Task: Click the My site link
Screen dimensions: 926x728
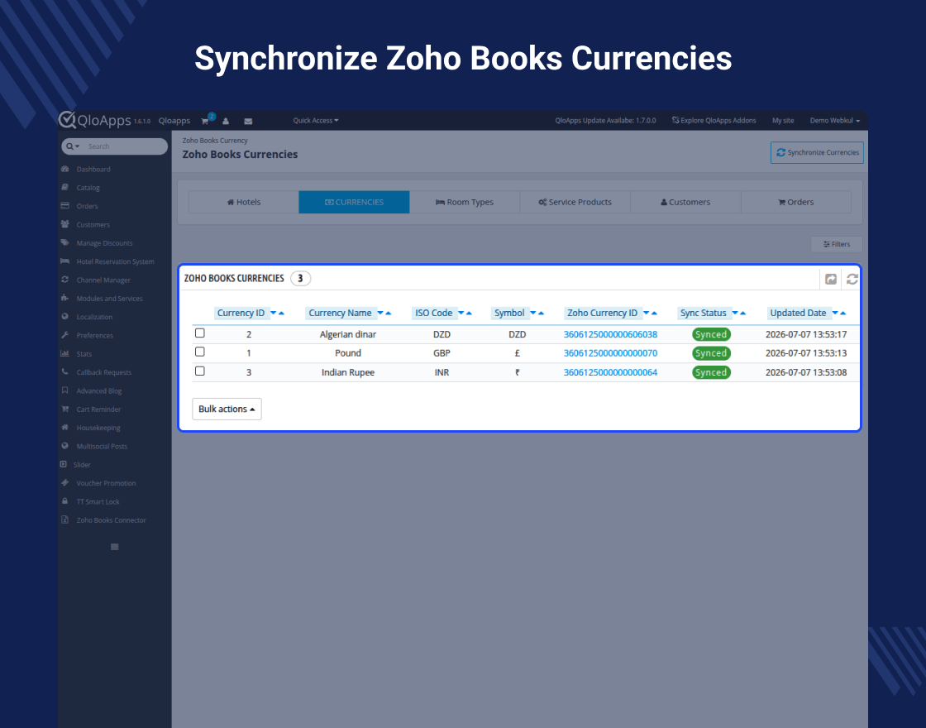Action: [x=783, y=121]
